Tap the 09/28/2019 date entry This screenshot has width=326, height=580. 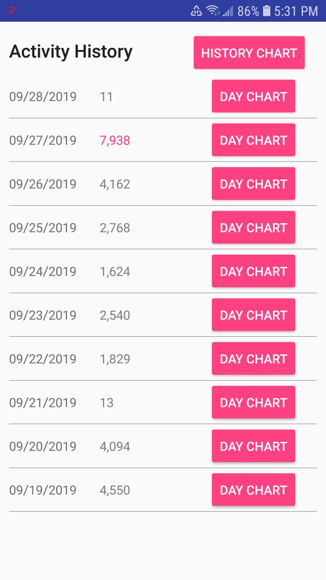pos(43,97)
